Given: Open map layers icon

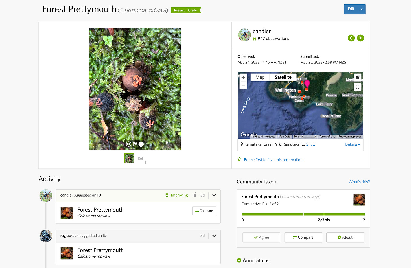Looking at the screenshot, I should pyautogui.click(x=358, y=77).
